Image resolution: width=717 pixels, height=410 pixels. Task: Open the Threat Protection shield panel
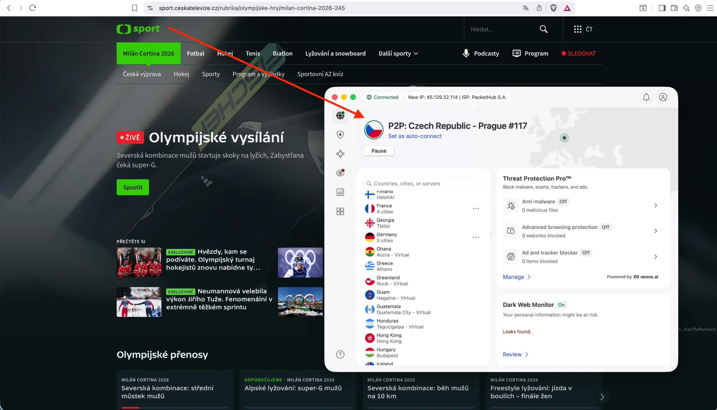[340, 135]
